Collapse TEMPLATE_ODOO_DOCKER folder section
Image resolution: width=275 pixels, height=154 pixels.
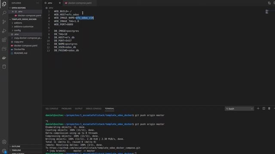pyautogui.click(x=24, y=19)
